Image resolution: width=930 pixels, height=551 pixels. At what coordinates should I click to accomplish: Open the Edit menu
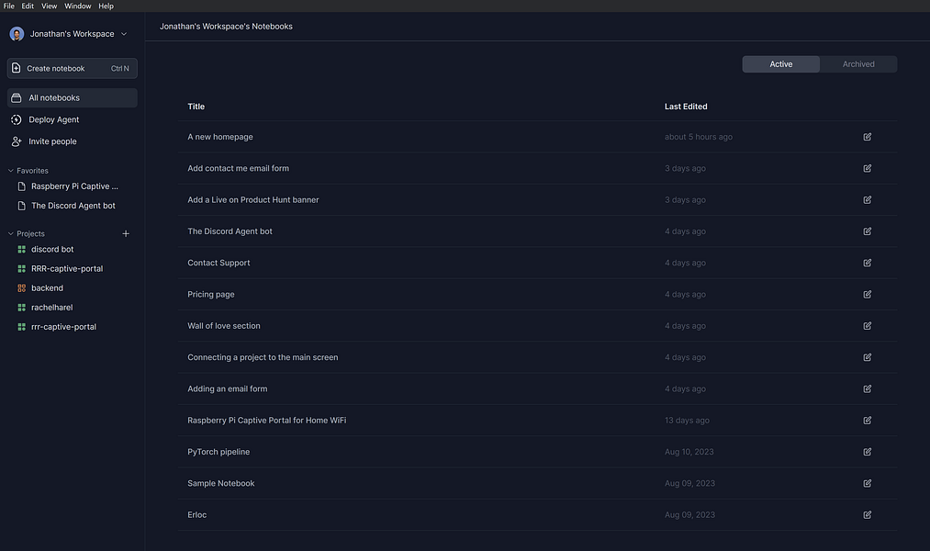coord(28,6)
